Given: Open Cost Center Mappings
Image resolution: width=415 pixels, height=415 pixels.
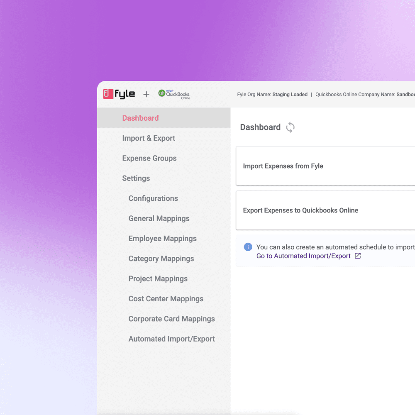Looking at the screenshot, I should point(166,299).
